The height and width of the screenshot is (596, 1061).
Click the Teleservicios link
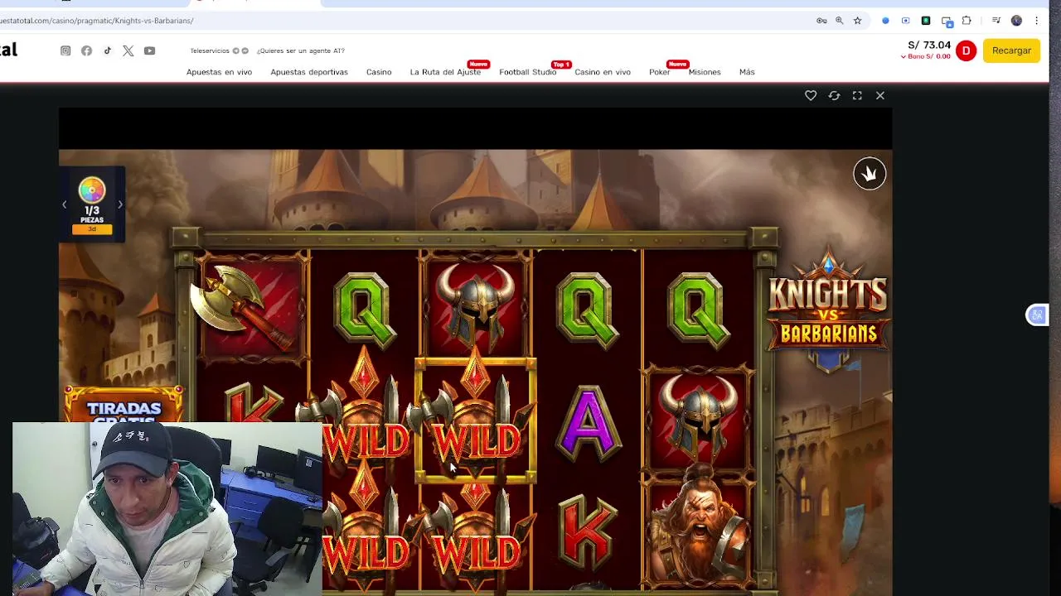point(210,50)
